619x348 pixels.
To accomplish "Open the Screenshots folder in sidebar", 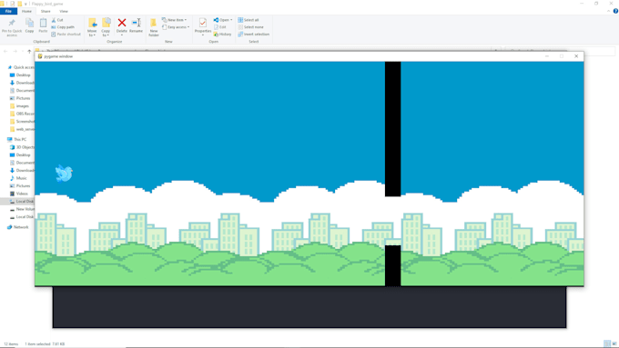I will click(22, 122).
